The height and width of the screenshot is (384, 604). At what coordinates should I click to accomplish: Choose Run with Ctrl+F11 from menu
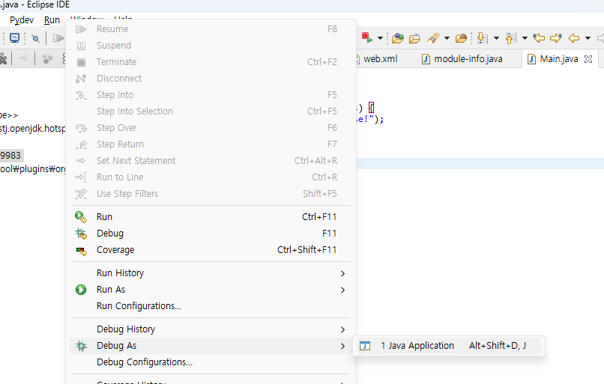pos(211,216)
